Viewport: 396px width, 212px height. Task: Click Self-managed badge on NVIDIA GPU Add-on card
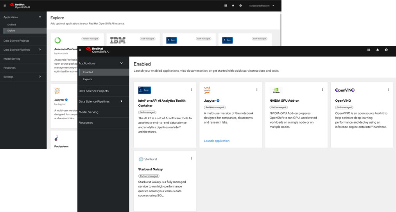point(279,107)
